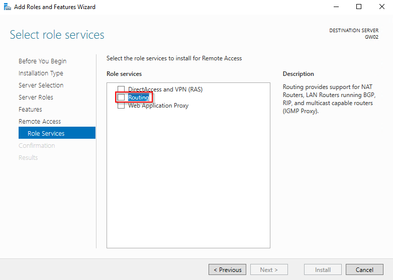
Task: Click the disabled Results step
Action: (28, 157)
